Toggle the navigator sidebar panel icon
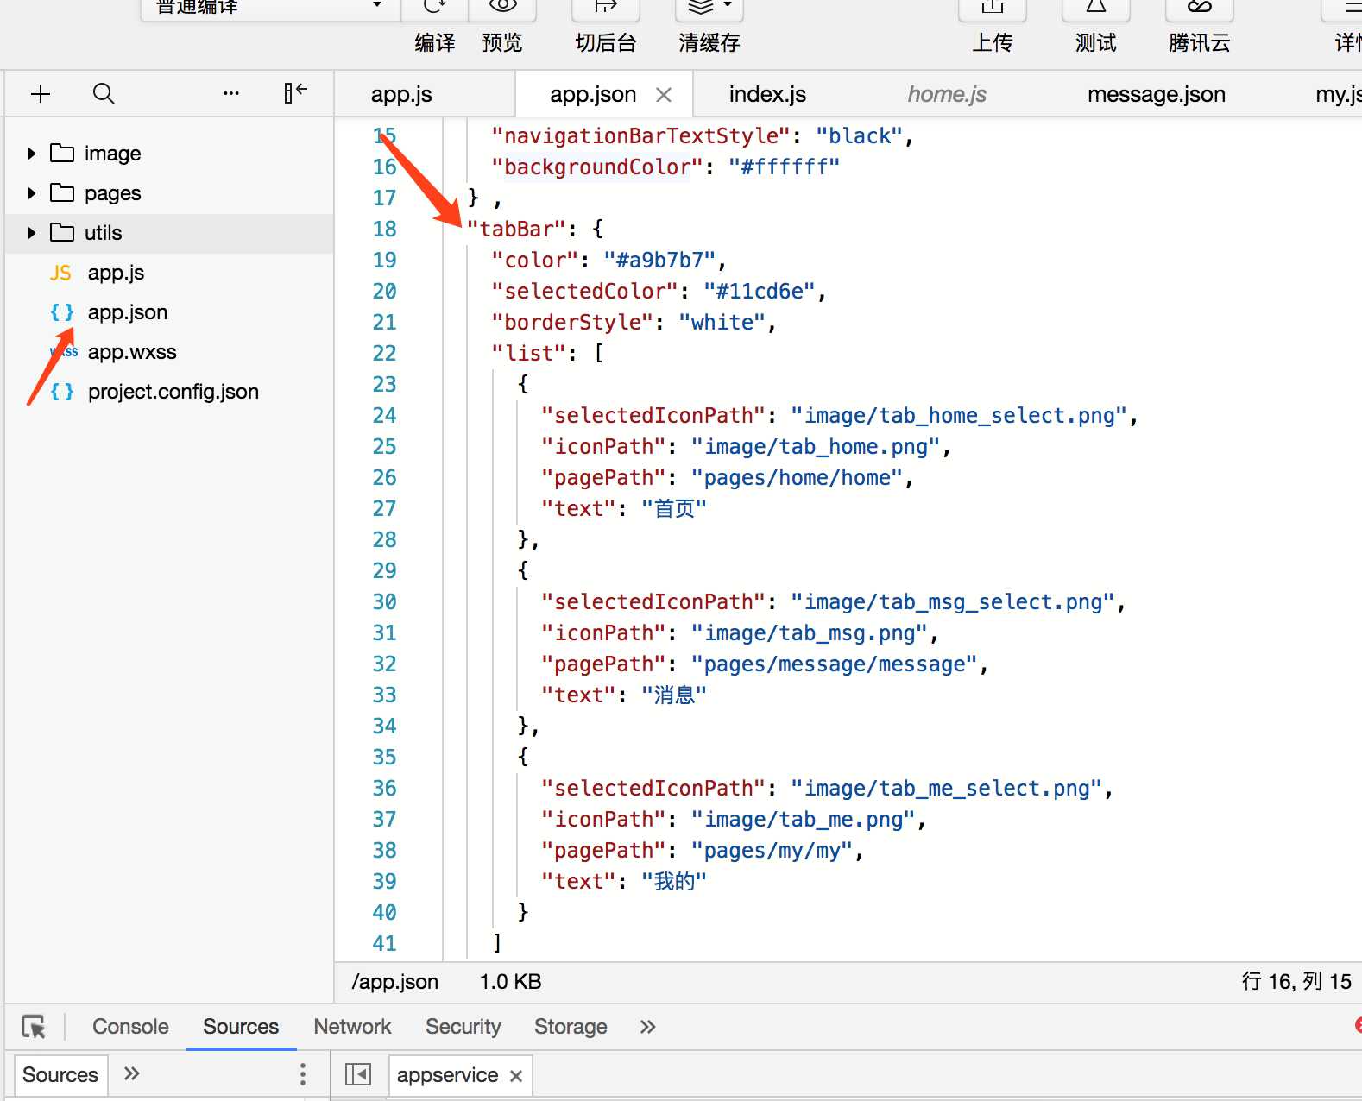This screenshot has width=1362, height=1101. pos(357,1075)
